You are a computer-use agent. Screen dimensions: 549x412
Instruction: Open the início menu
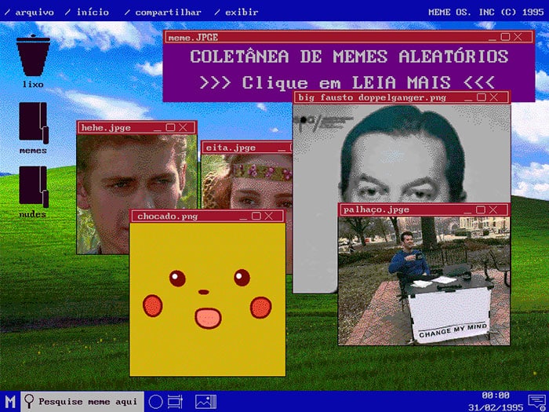point(92,12)
